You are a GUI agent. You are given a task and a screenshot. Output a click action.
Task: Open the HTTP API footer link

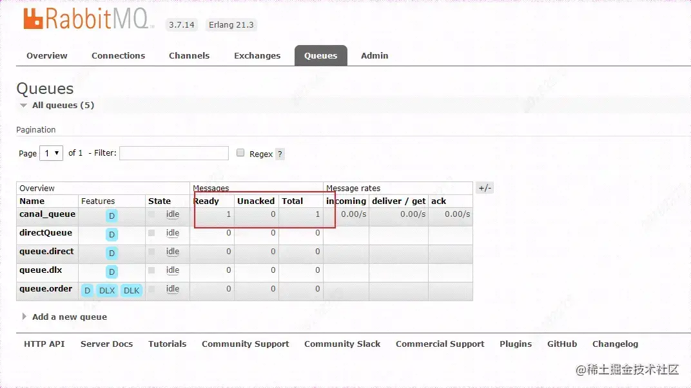[x=44, y=344]
